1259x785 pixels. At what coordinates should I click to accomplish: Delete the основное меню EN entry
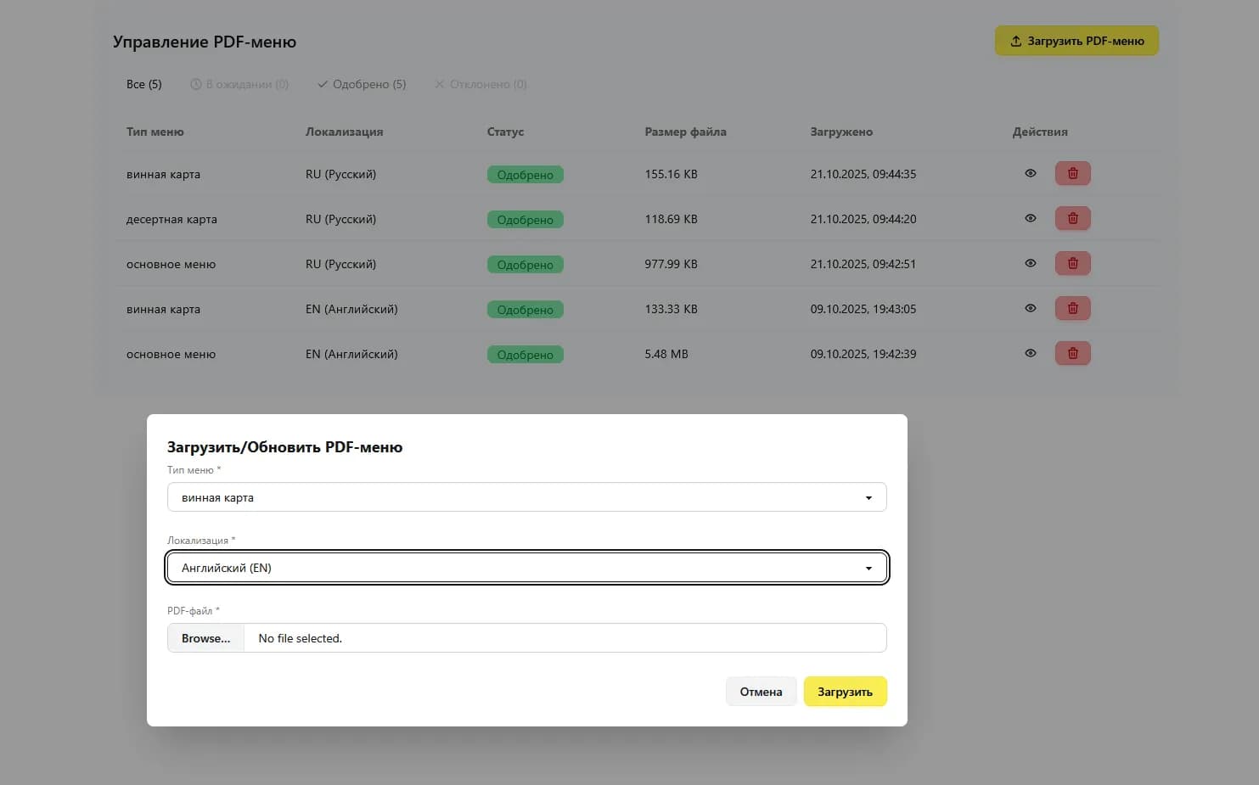coord(1072,353)
